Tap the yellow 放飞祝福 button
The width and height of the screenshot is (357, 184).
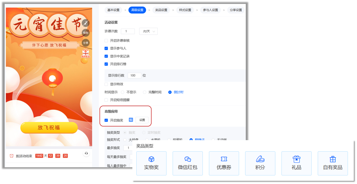click(x=49, y=128)
